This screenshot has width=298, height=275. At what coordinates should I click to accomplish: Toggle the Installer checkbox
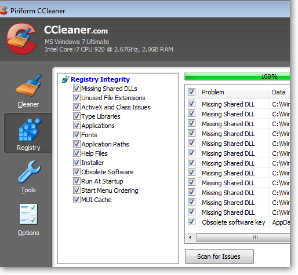pos(77,163)
